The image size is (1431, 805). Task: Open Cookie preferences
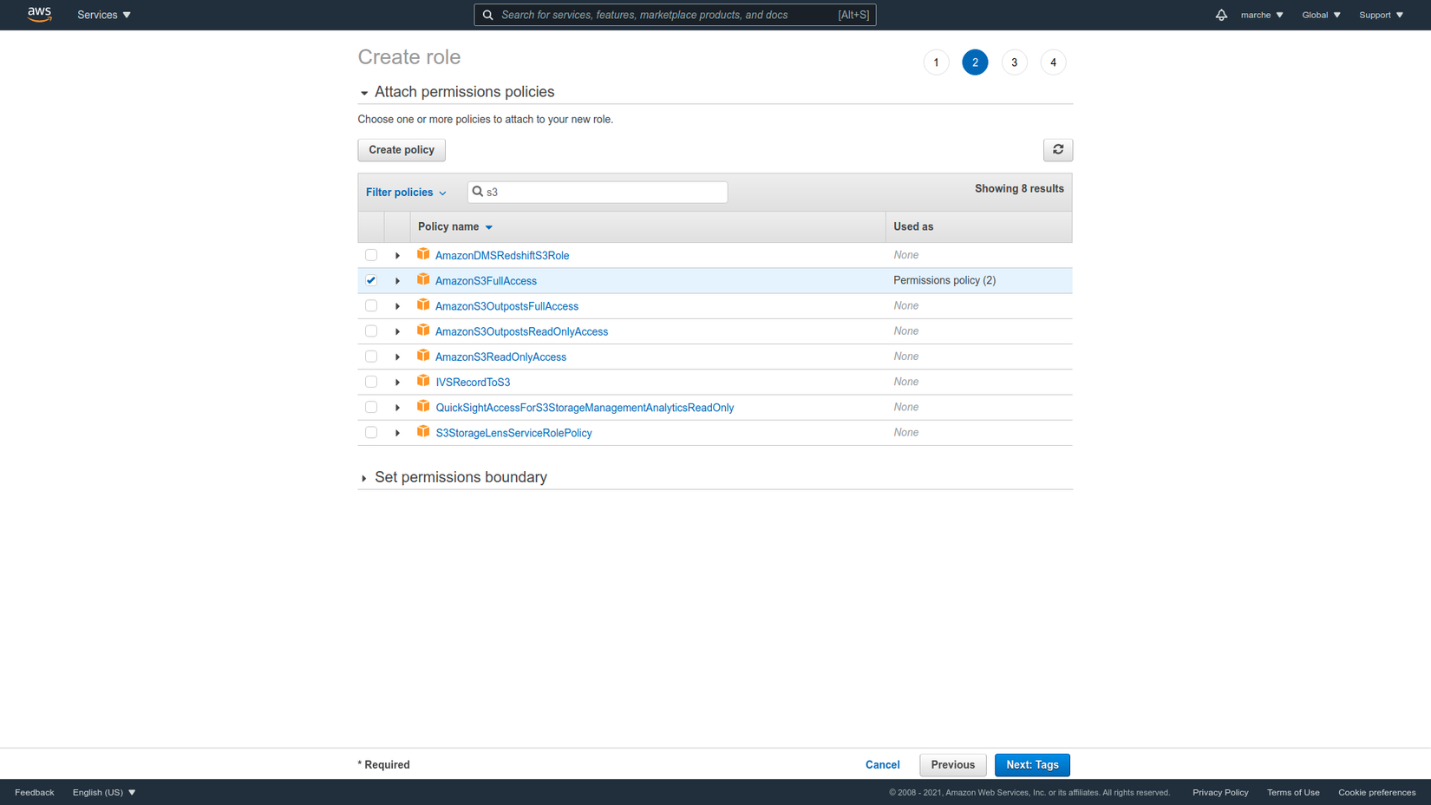[1376, 792]
